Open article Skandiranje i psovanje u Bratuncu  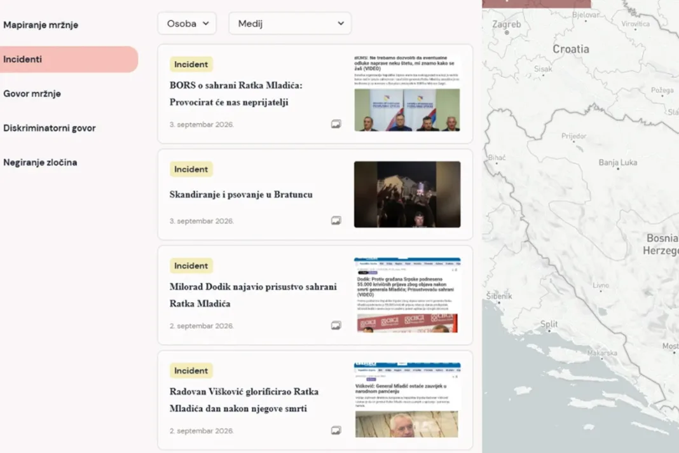pyautogui.click(x=241, y=194)
